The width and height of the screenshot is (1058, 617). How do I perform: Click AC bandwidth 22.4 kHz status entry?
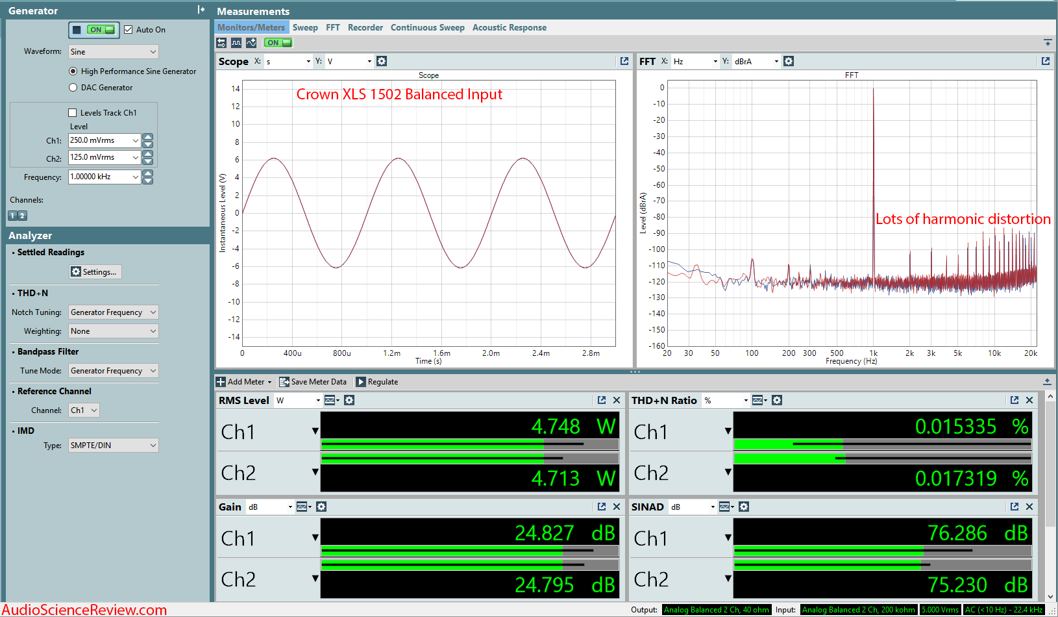(x=1003, y=610)
